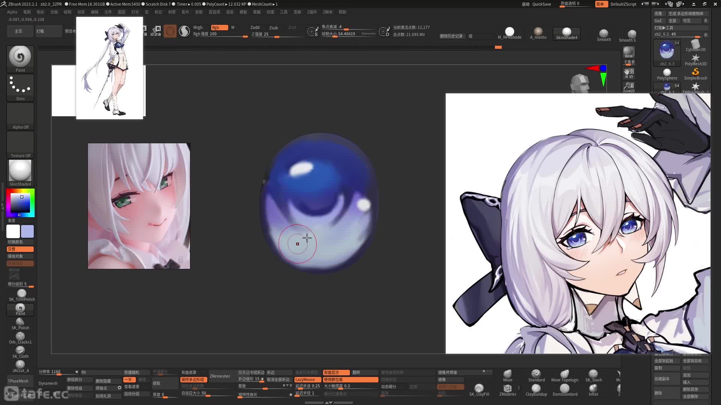Select the JACcut_A brush

20,366
